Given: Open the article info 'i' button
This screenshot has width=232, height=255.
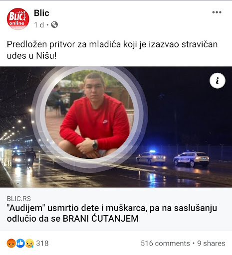Looking at the screenshot, I should pos(218,81).
